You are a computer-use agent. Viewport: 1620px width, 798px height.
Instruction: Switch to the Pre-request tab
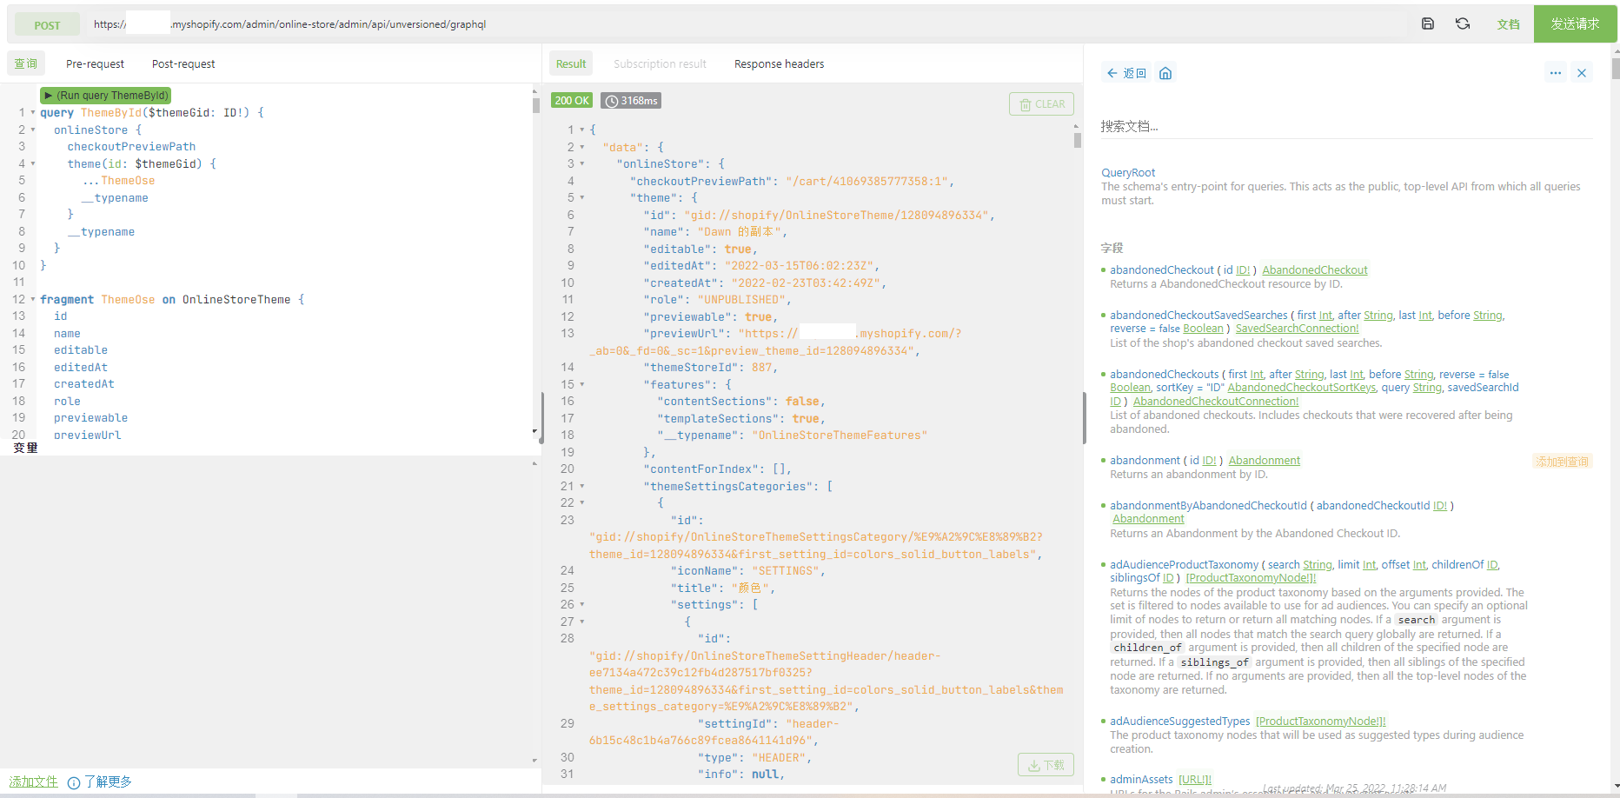[x=95, y=64]
